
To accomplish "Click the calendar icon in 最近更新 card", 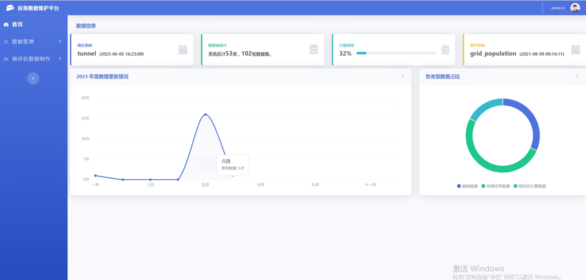I will click(183, 49).
